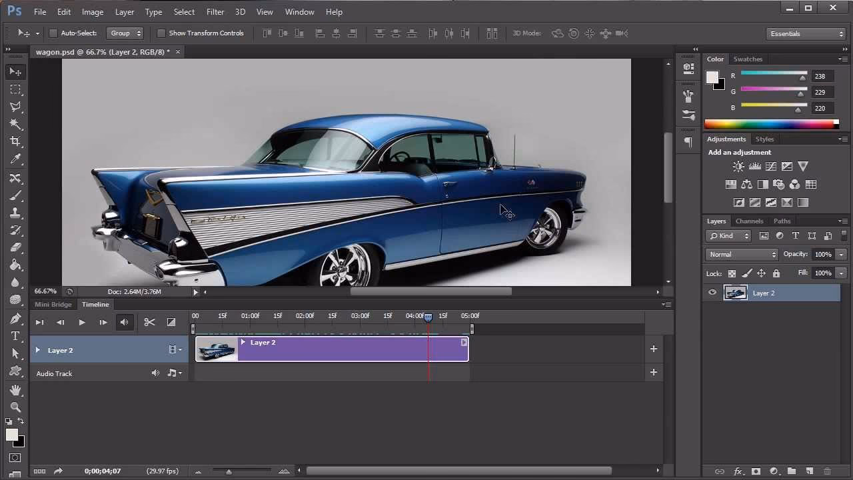853x480 pixels.
Task: Open the Brightness/Contrast adjustment
Action: point(738,166)
